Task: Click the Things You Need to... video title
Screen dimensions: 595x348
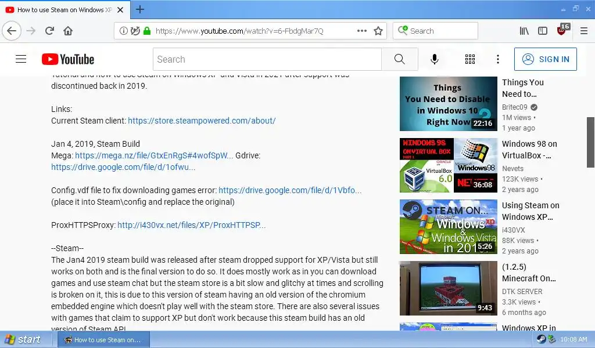Action: point(522,88)
